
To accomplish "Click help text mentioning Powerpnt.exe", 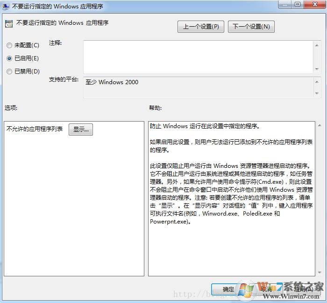I will 171,222.
